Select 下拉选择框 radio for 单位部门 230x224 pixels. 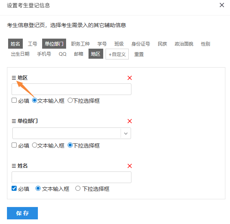coord(70,145)
